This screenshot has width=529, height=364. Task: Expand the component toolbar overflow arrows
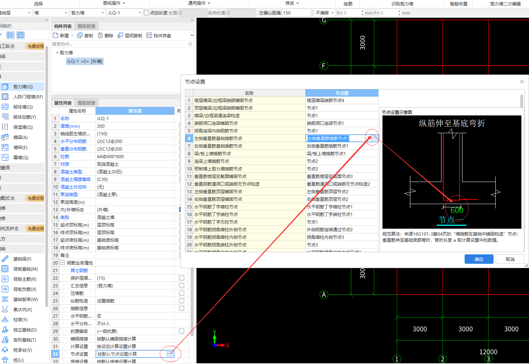point(192,35)
